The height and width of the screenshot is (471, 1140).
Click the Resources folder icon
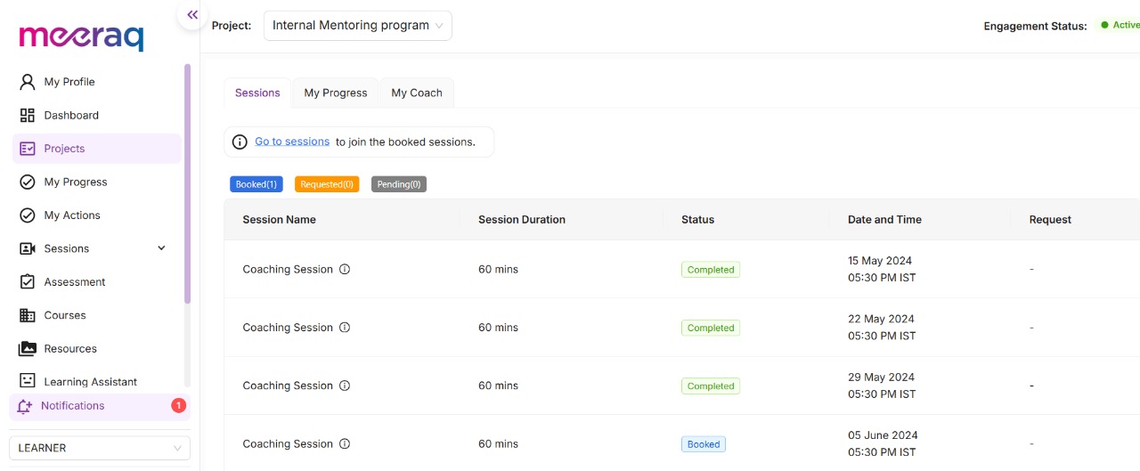point(28,348)
